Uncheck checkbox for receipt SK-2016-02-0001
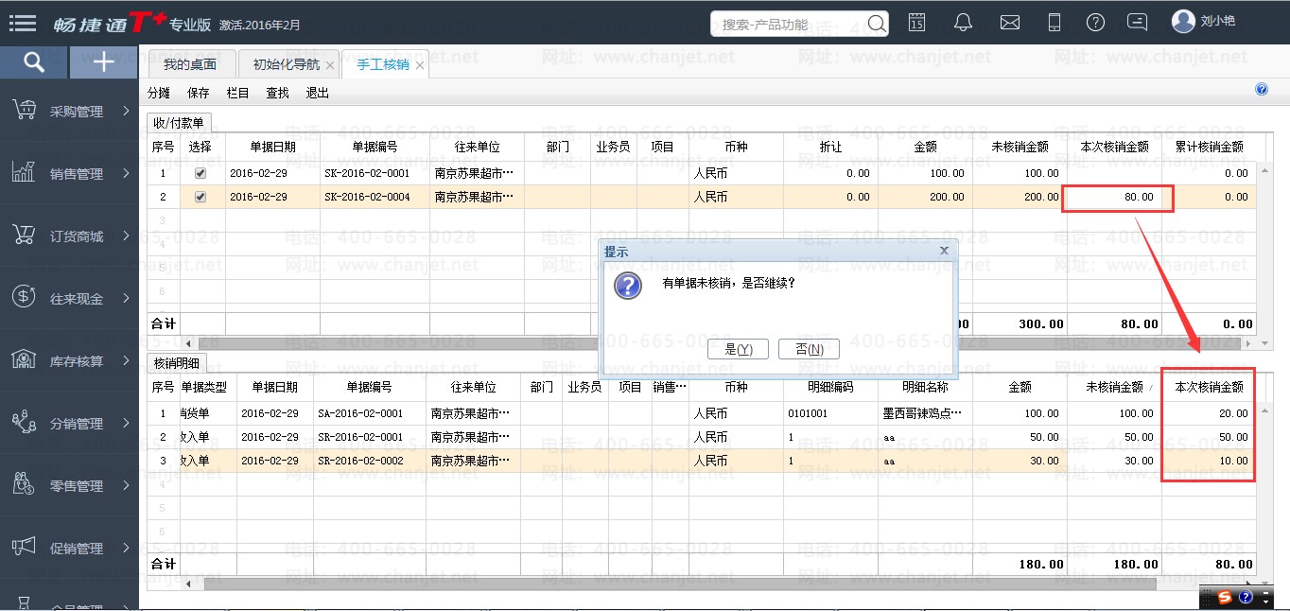The image size is (1290, 611). [x=200, y=174]
